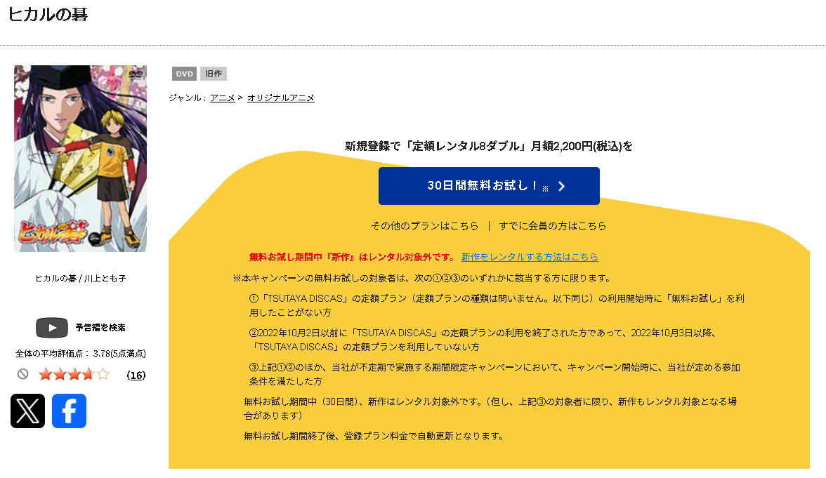Open the (16) reviews count link
Image resolution: width=826 pixels, height=478 pixels.
pyautogui.click(x=136, y=376)
